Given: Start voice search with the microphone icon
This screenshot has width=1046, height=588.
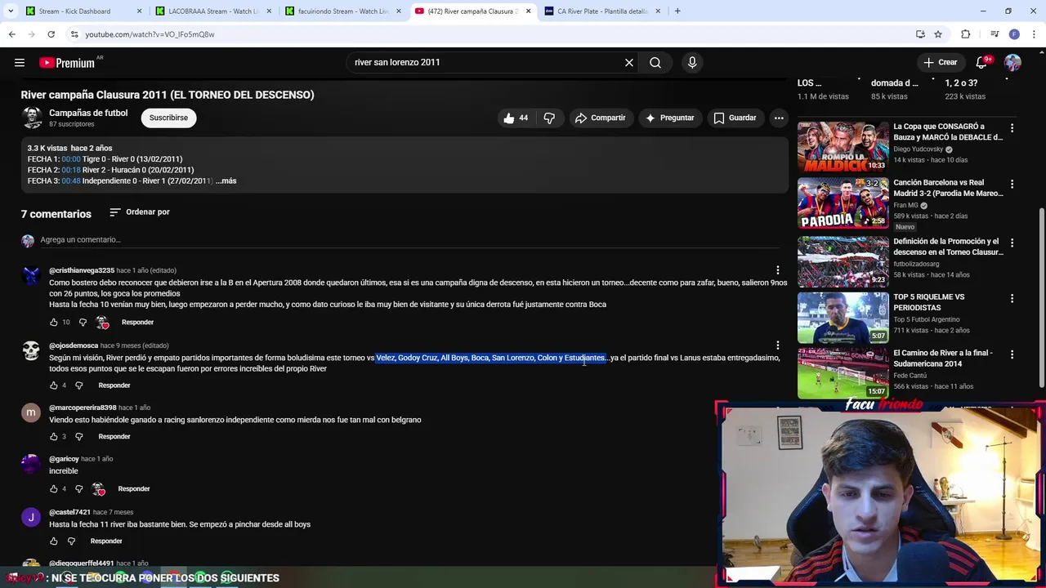Looking at the screenshot, I should coord(692,63).
